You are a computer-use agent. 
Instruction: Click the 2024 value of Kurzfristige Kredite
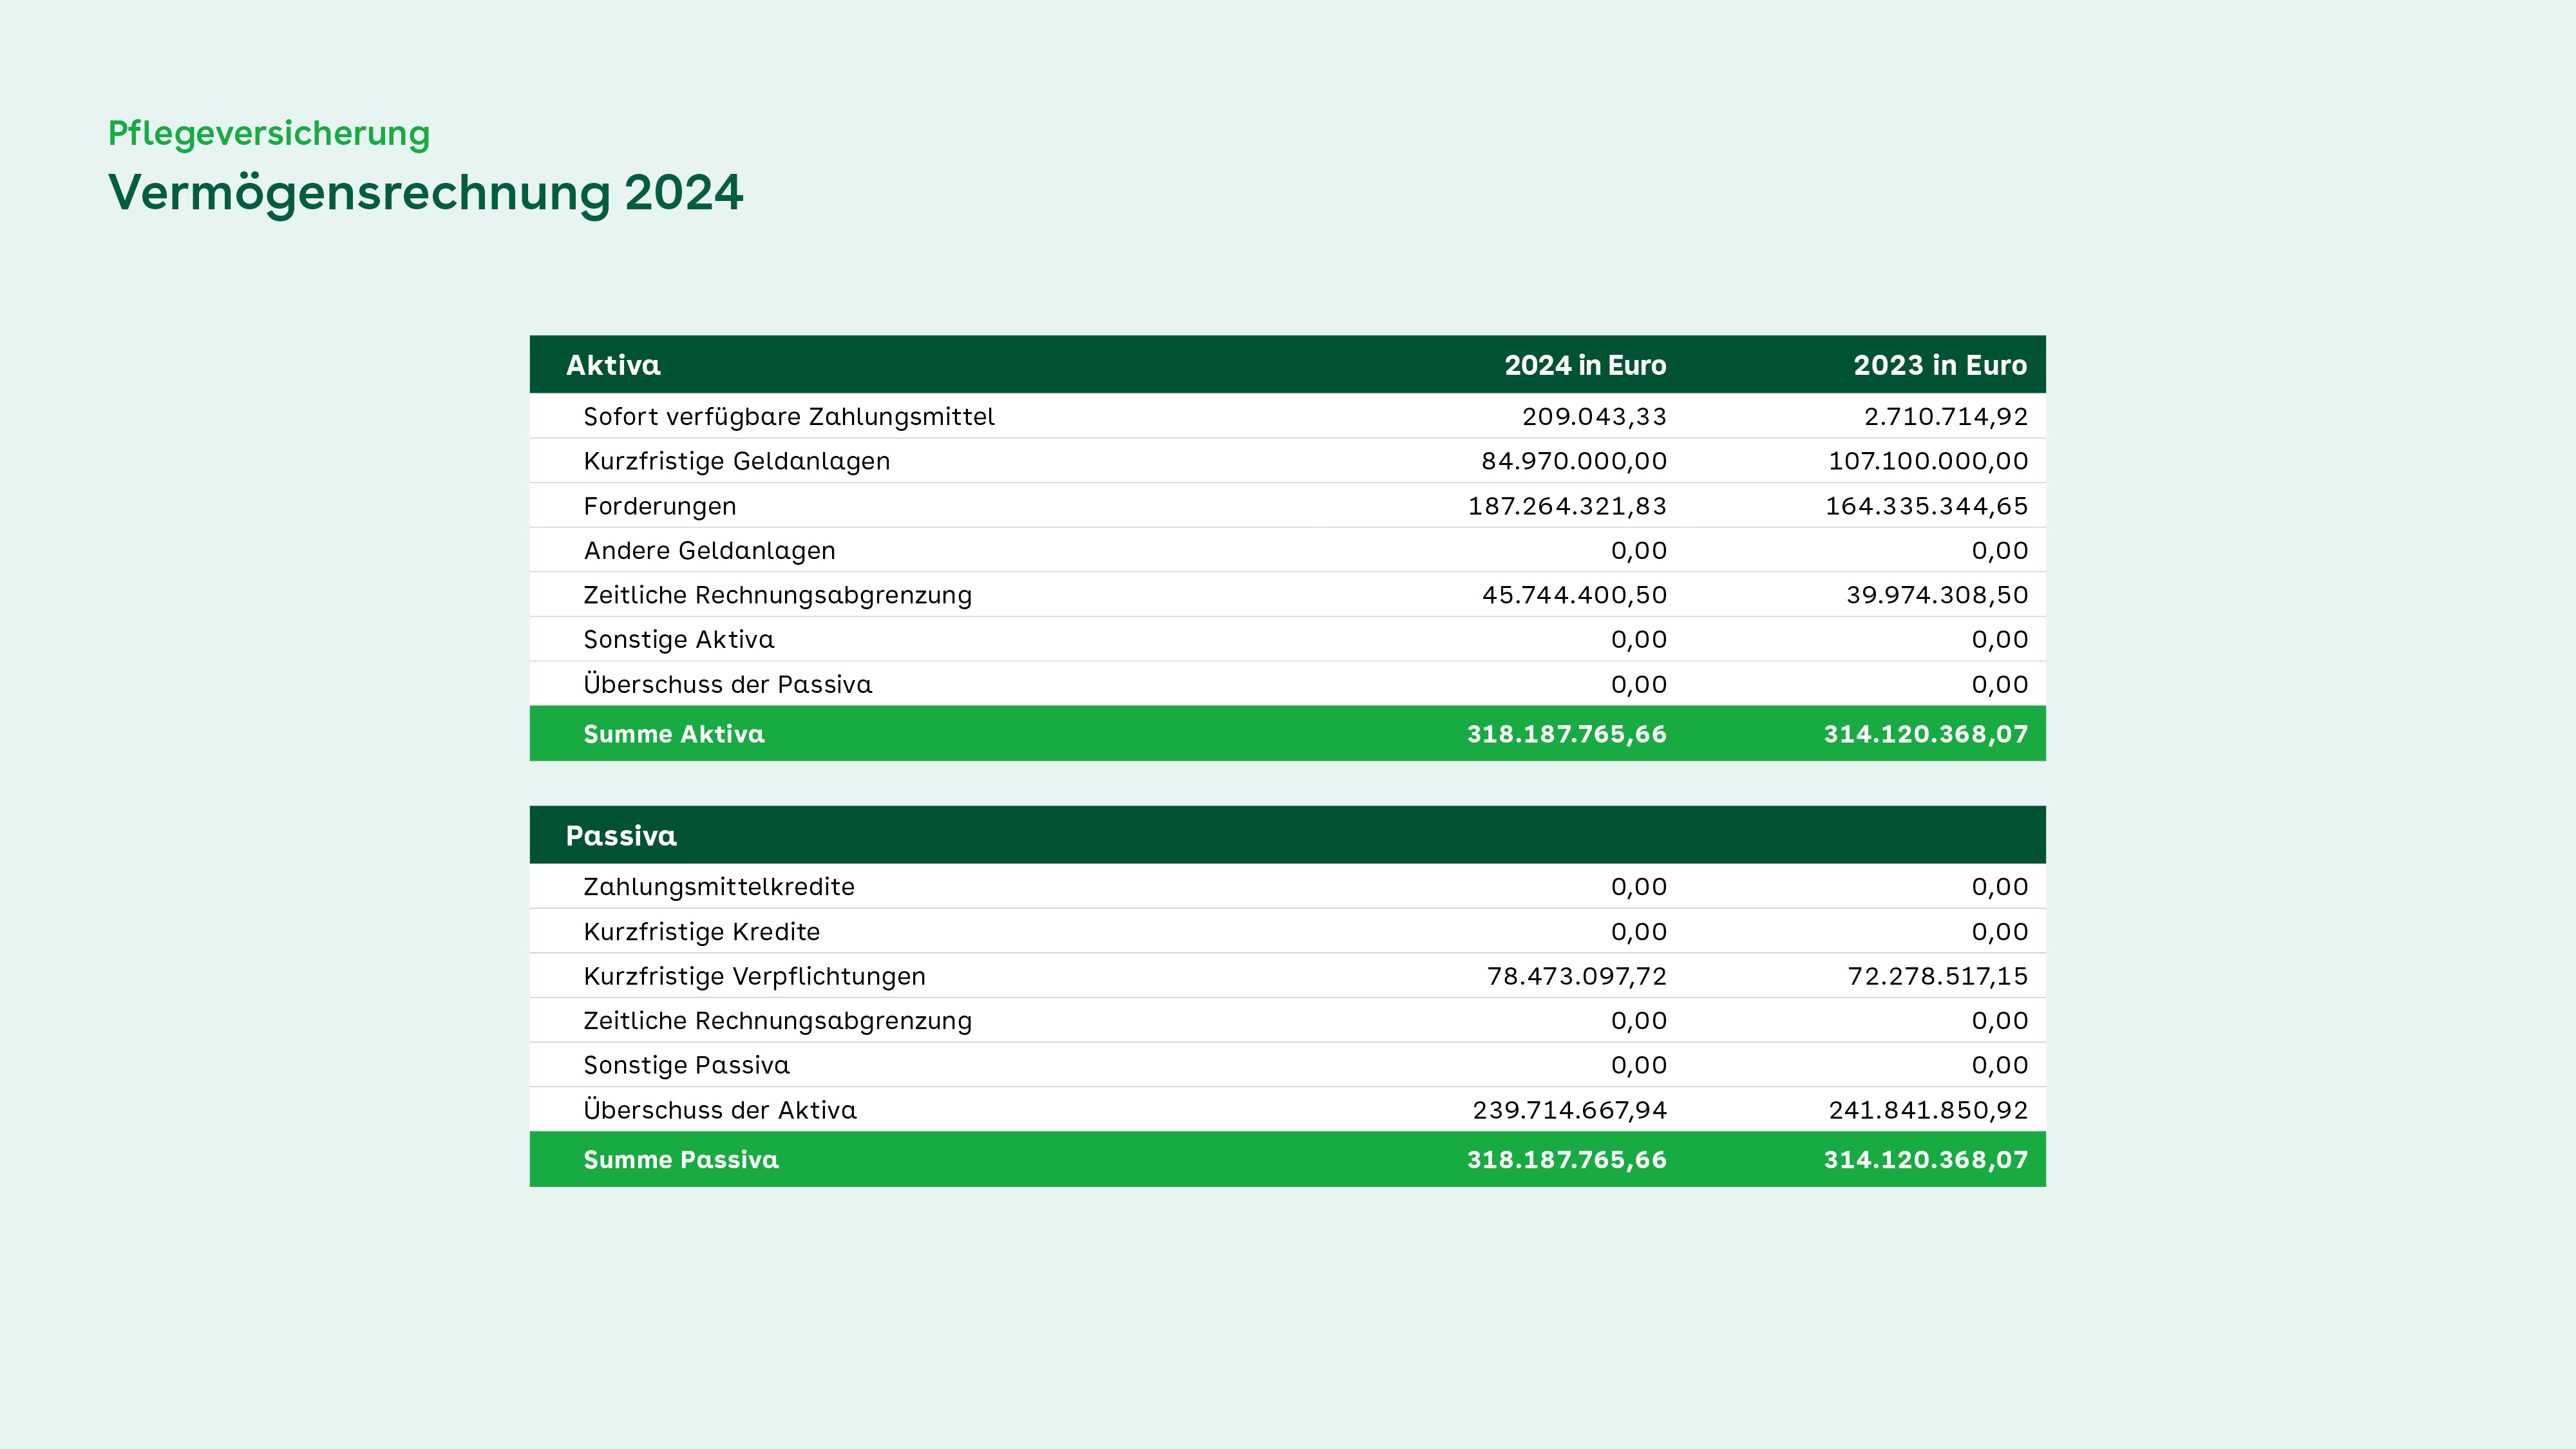(1639, 931)
